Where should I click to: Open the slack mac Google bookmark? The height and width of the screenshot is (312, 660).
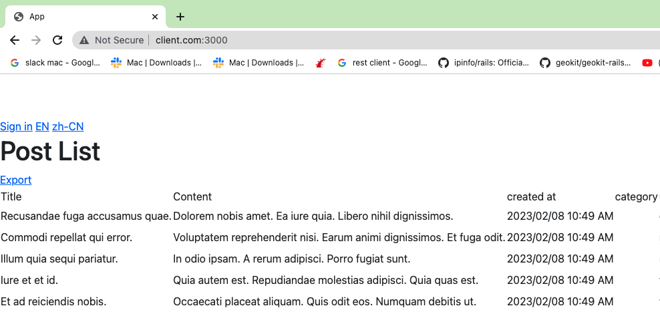click(55, 63)
